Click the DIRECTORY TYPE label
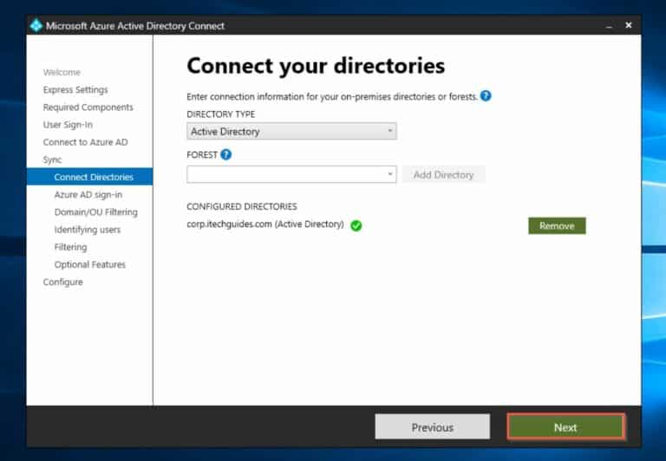This screenshot has height=461, width=666. [x=221, y=114]
